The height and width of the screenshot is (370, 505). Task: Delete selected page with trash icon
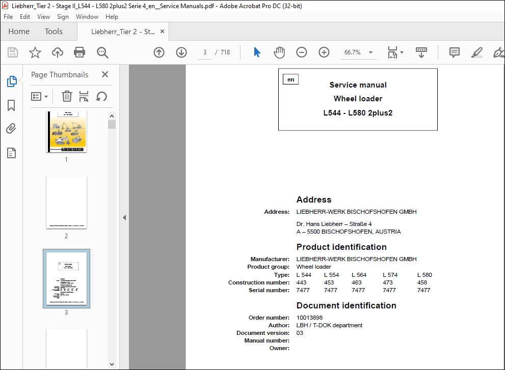(67, 96)
